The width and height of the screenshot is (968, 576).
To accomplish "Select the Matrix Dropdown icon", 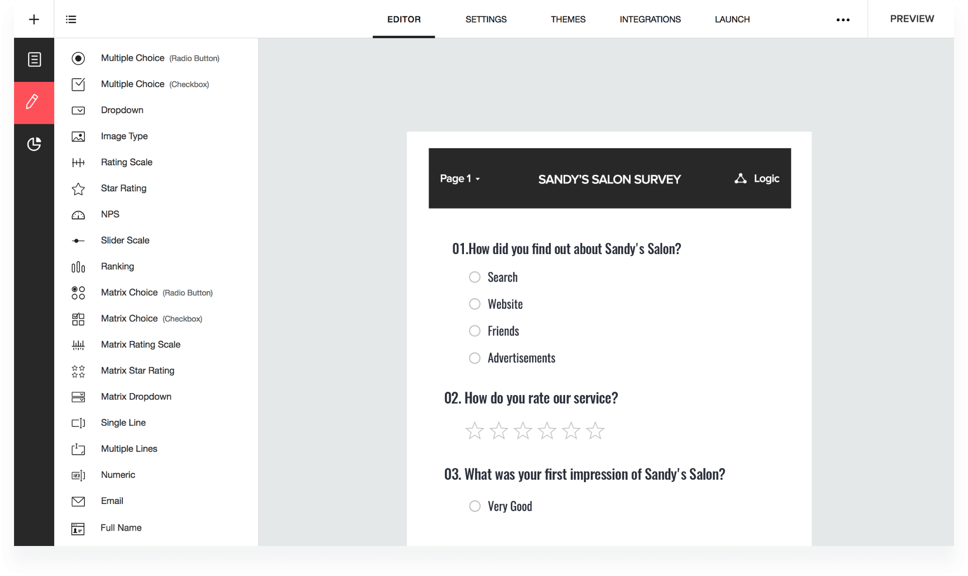I will 77,396.
